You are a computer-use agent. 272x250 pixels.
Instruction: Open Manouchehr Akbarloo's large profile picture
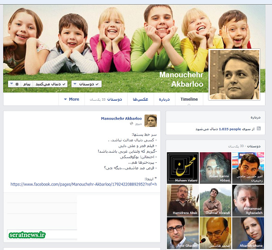click(234, 75)
